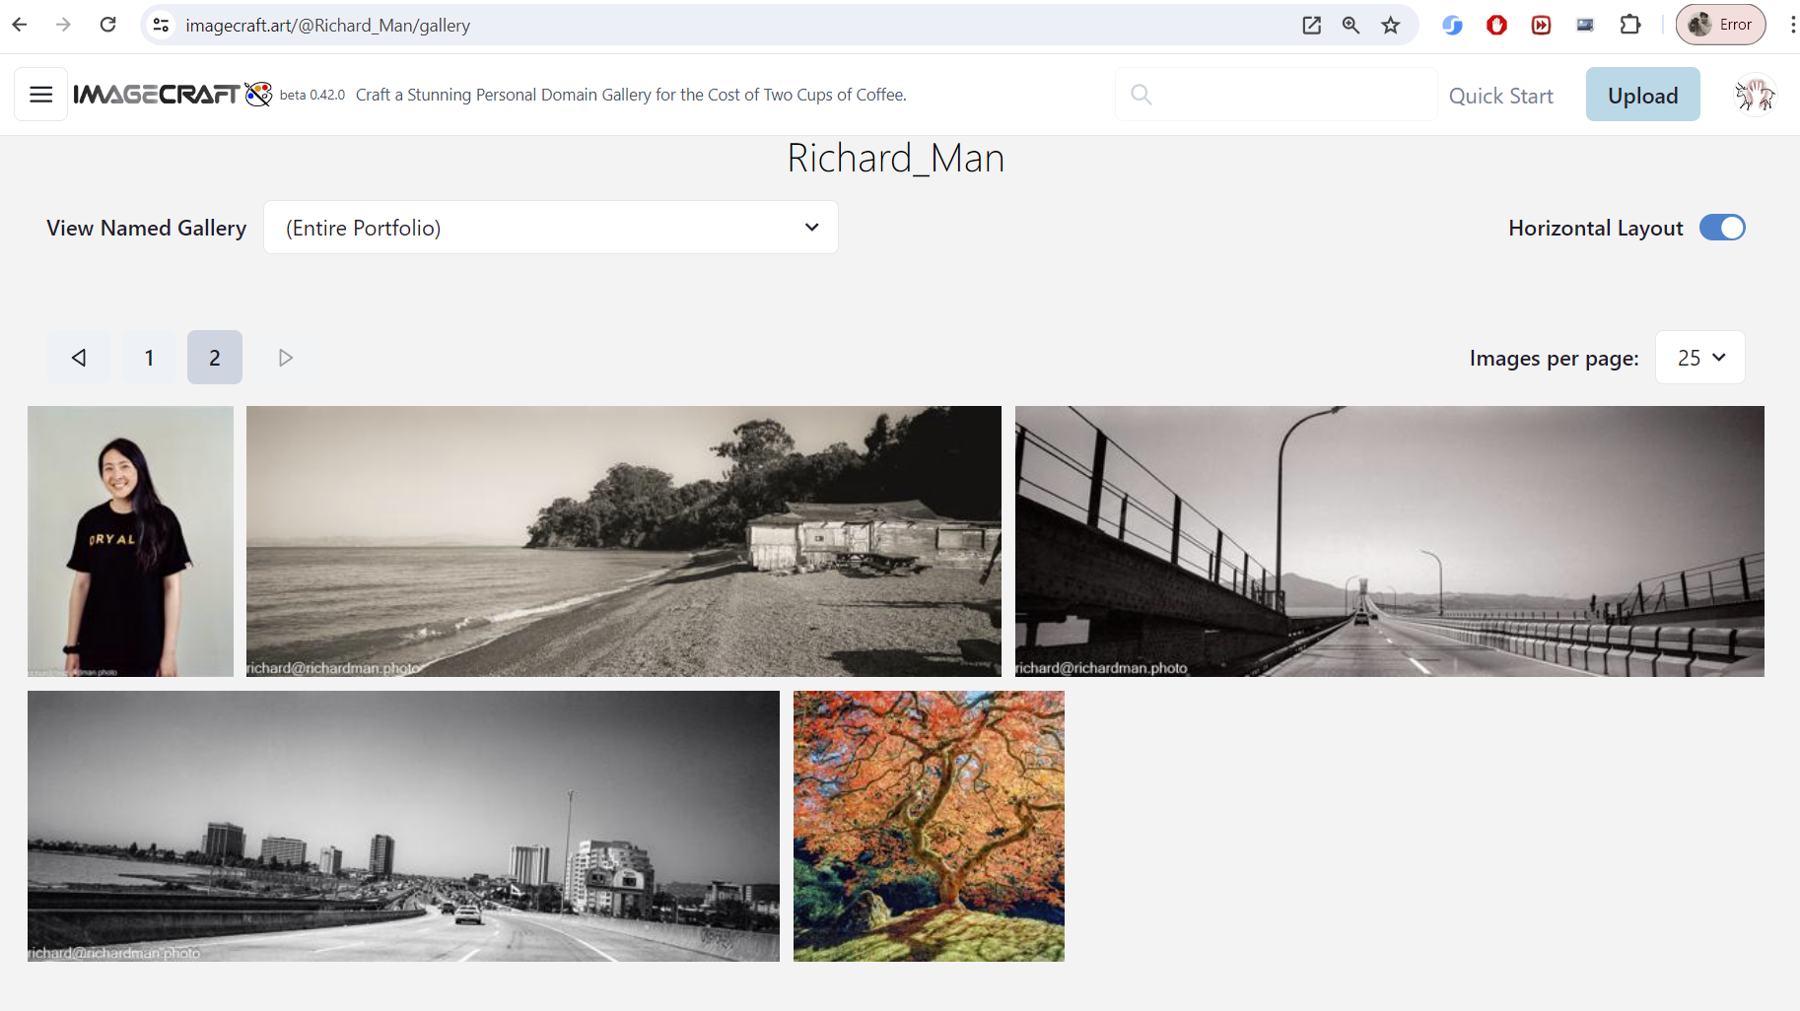
Task: Open page in app icon
Action: (x=1311, y=26)
